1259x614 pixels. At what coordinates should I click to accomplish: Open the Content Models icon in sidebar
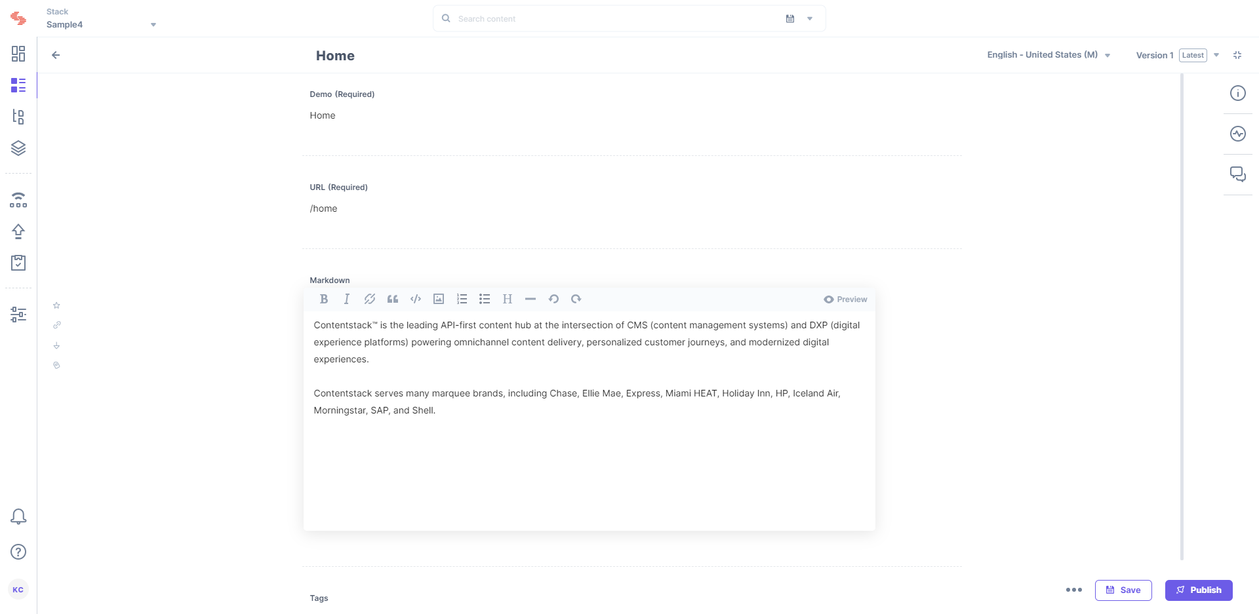(x=18, y=117)
